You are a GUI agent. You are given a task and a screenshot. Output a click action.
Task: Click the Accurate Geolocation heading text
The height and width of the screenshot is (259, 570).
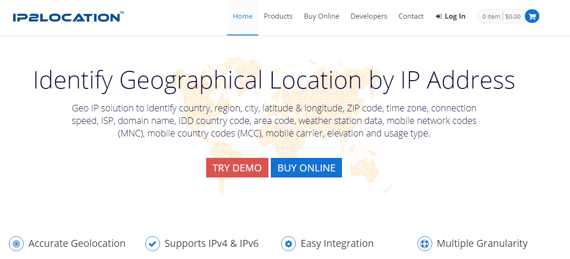[x=77, y=244]
